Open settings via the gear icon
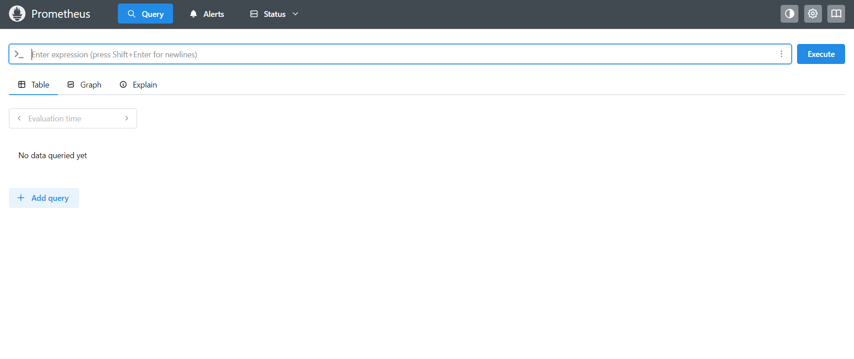Image resolution: width=854 pixels, height=359 pixels. (813, 14)
